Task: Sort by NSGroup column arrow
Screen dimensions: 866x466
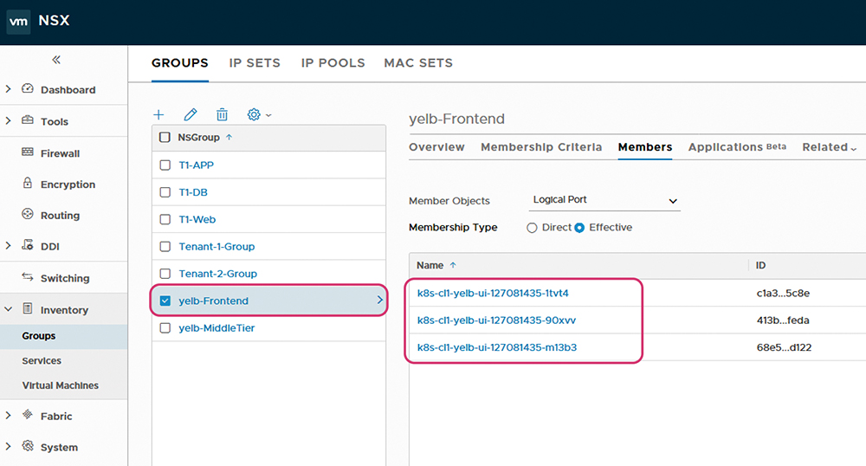Action: click(x=229, y=137)
